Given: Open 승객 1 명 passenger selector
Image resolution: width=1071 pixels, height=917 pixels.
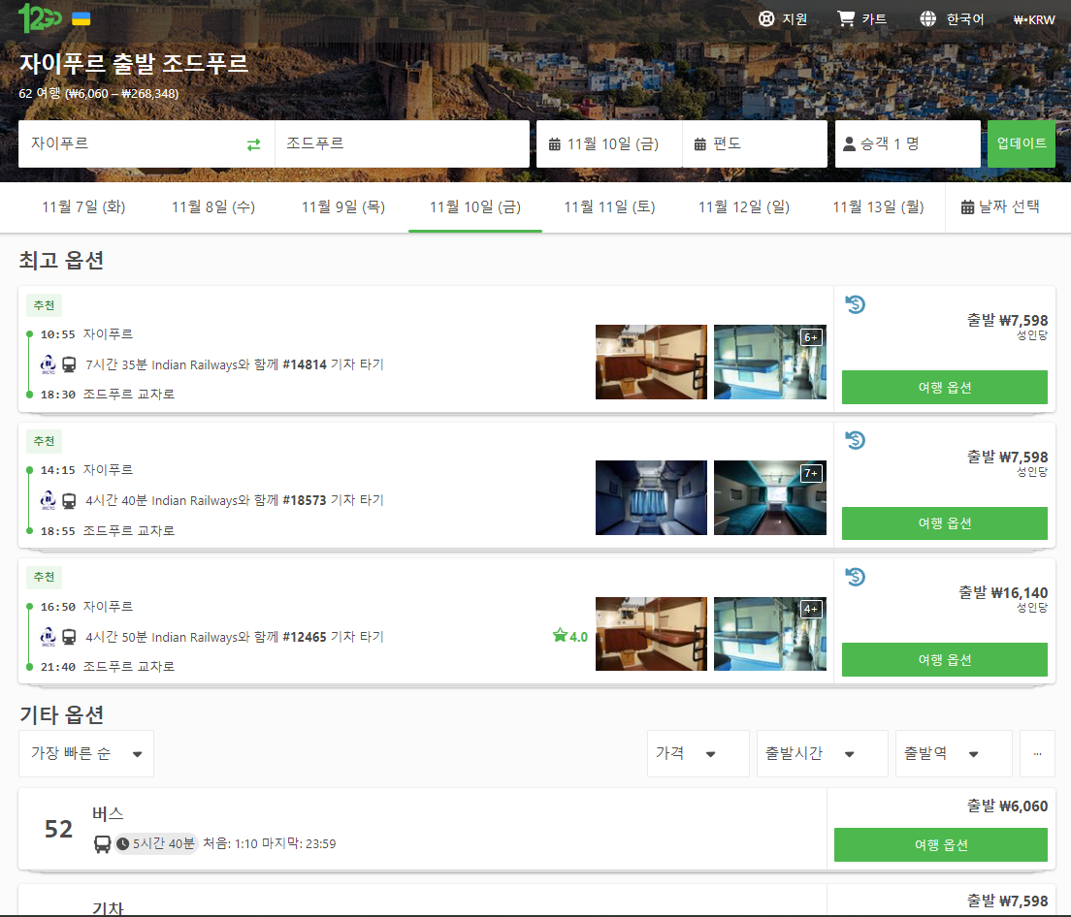Looking at the screenshot, I should [x=908, y=144].
